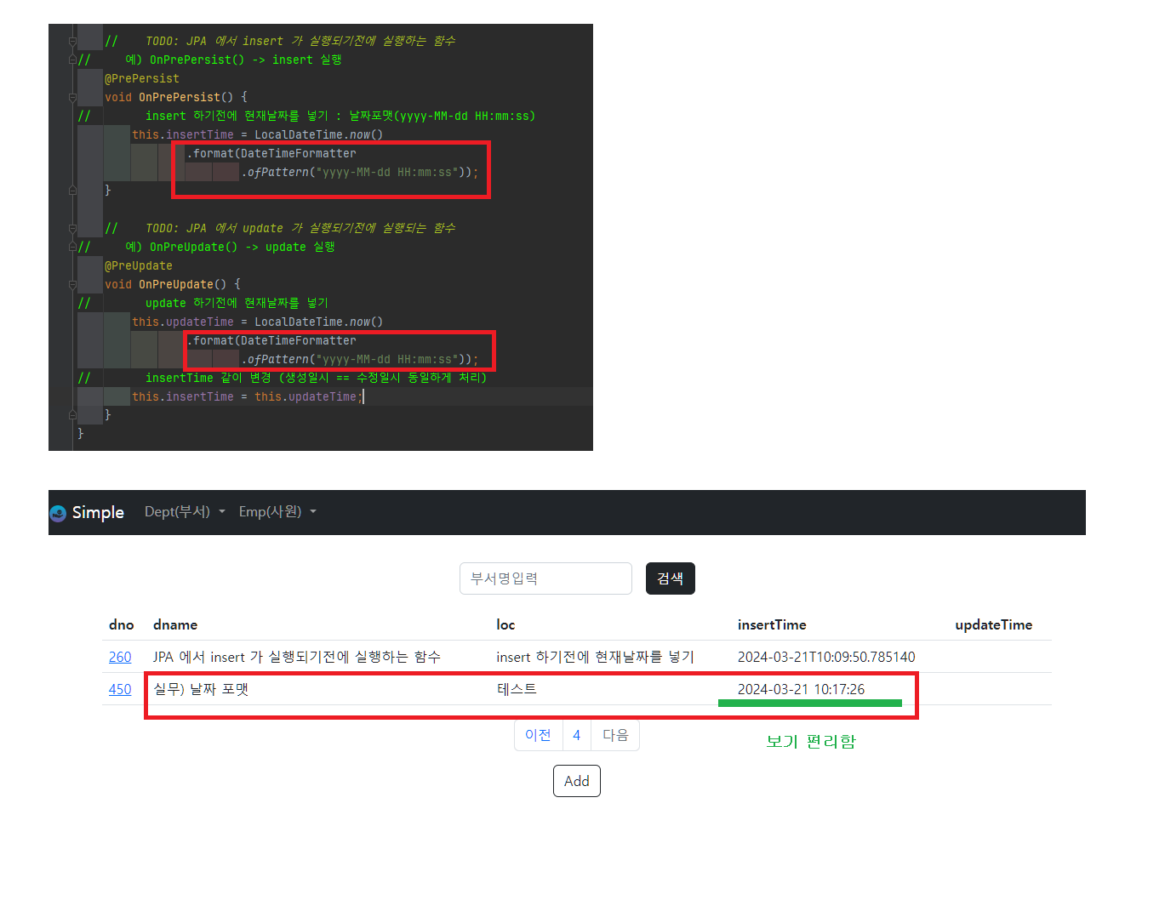This screenshot has height=906, width=1165.
Task: Select page 4 in pagination
Action: click(x=577, y=735)
